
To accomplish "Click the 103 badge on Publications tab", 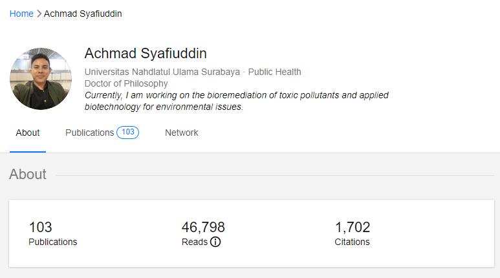I will (127, 132).
